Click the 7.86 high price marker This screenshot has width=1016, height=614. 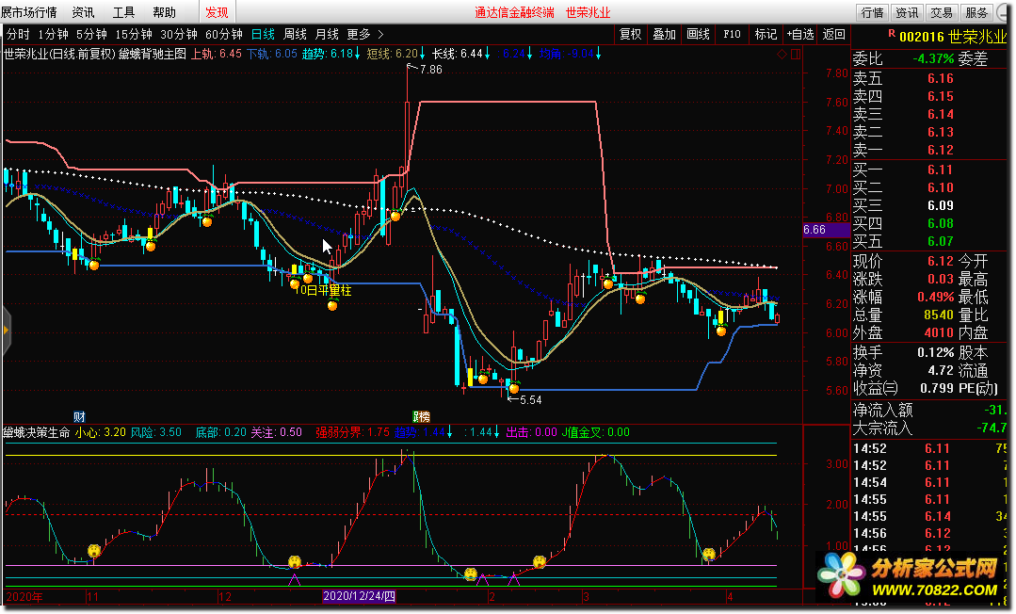coord(430,70)
